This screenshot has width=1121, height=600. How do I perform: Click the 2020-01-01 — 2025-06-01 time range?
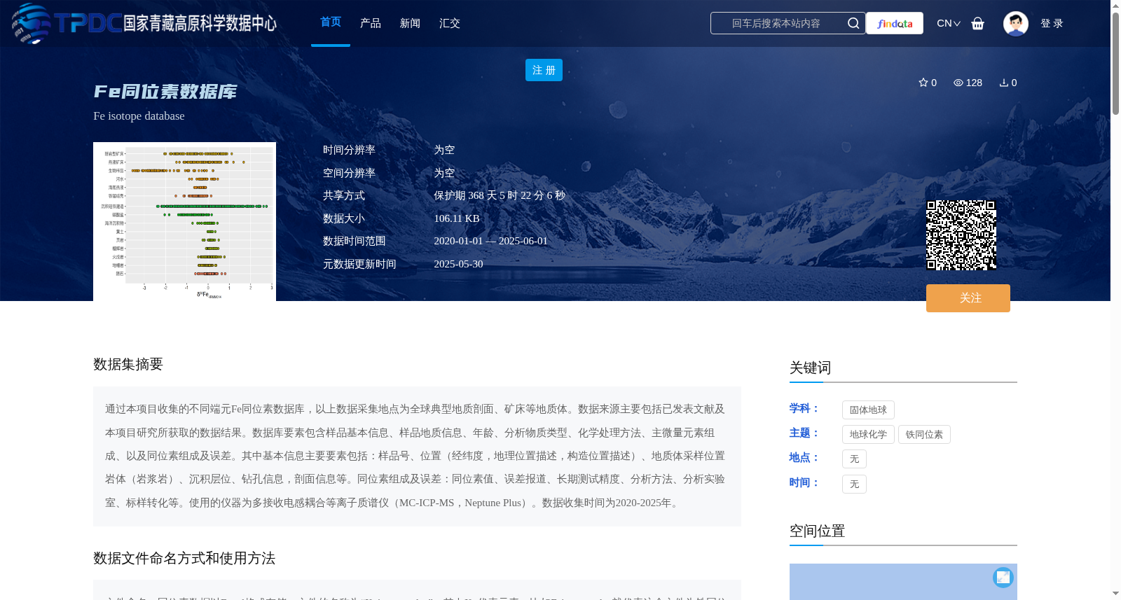pos(490,241)
